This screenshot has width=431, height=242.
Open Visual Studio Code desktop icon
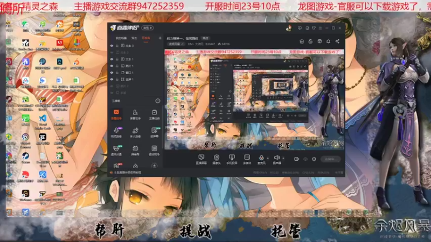[x=43, y=122]
